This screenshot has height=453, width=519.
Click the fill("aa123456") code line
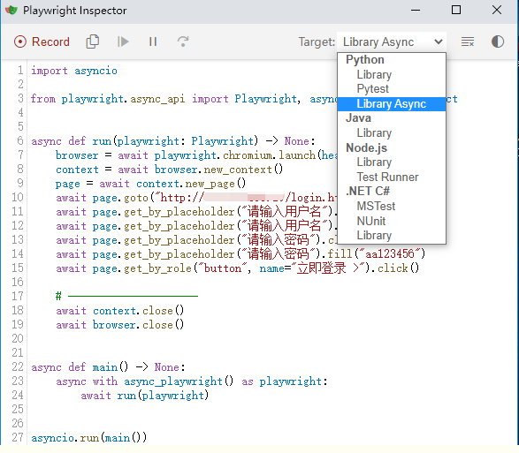[x=240, y=254]
